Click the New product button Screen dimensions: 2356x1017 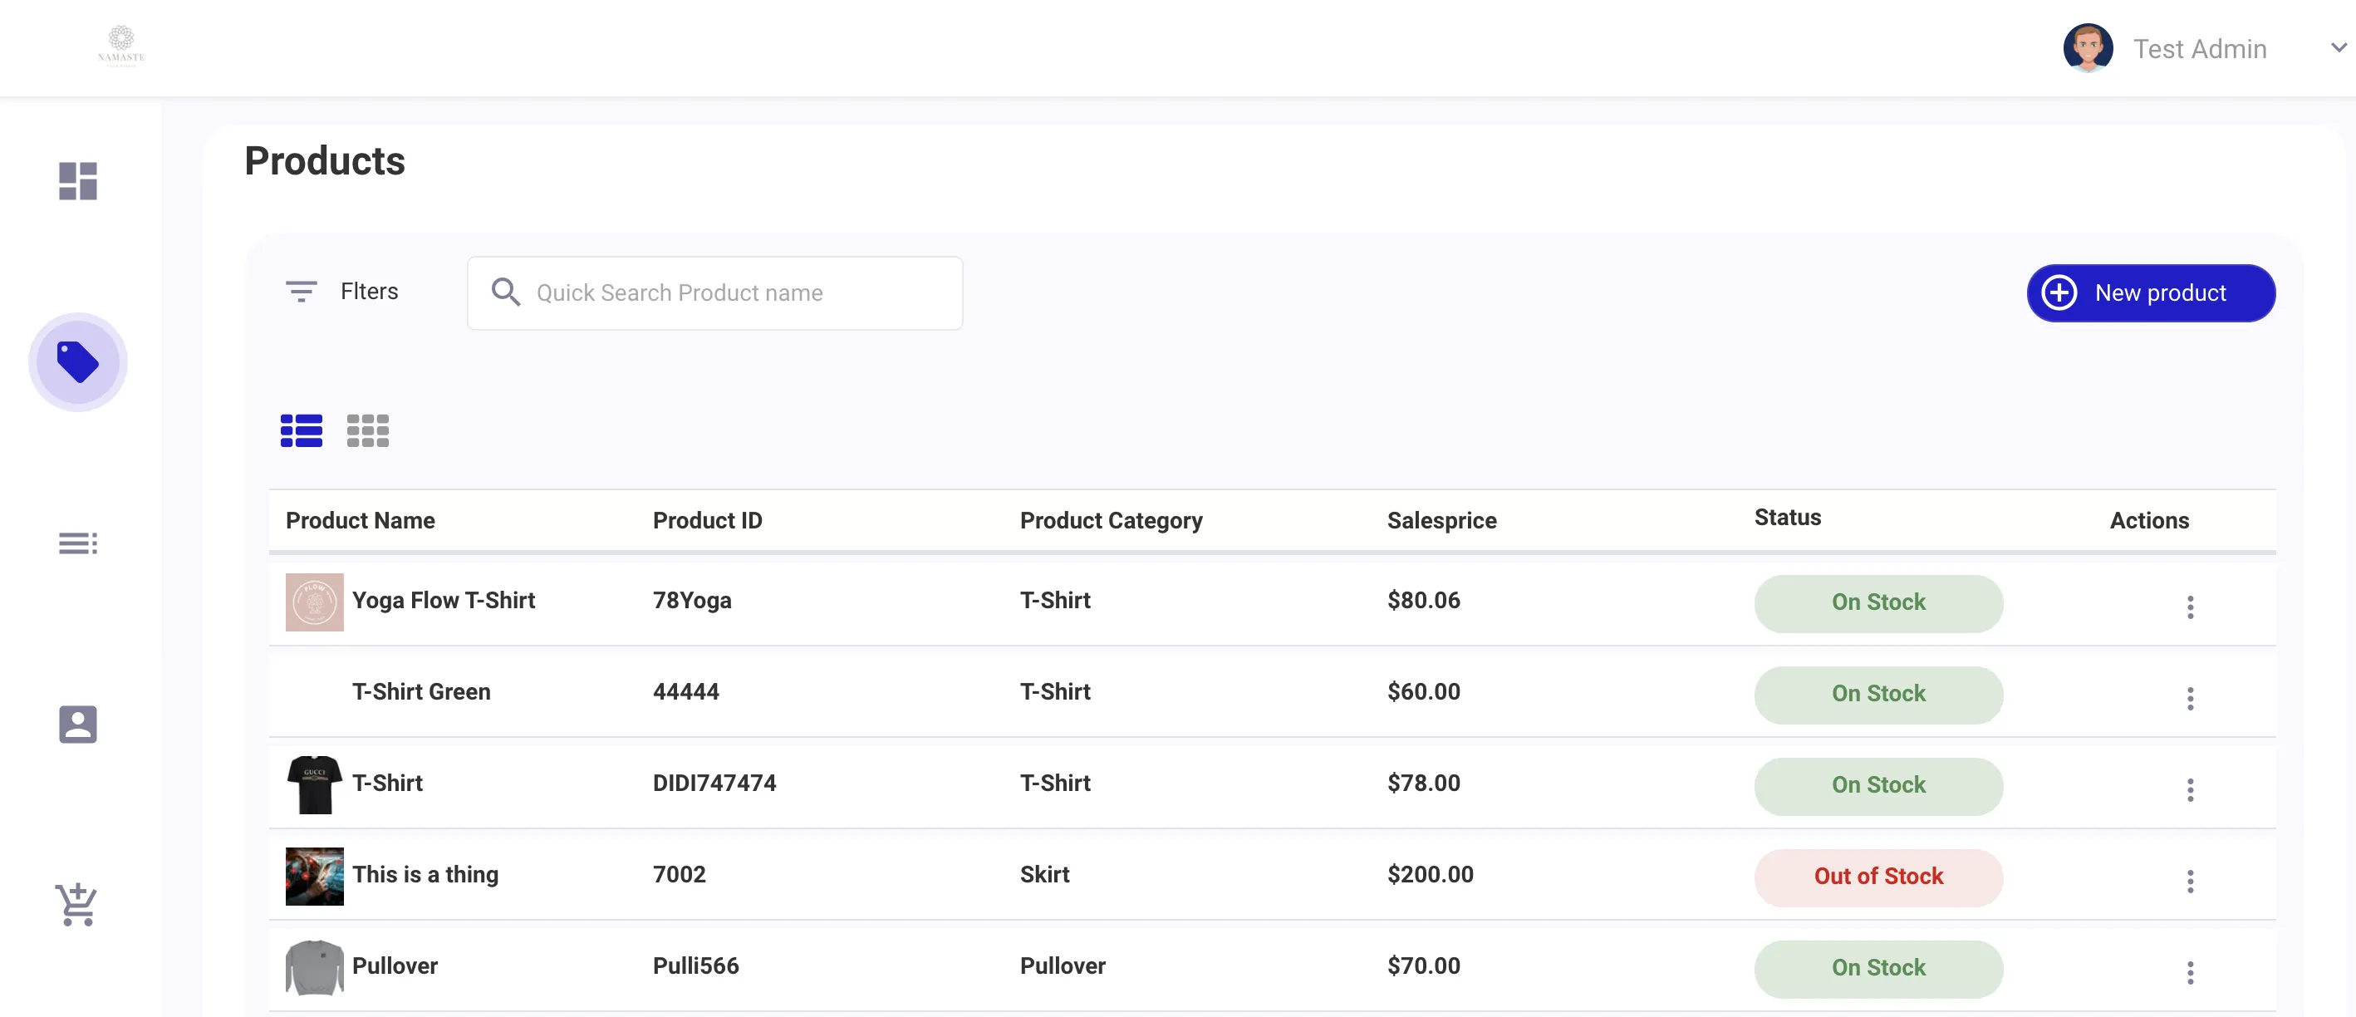click(x=2151, y=292)
